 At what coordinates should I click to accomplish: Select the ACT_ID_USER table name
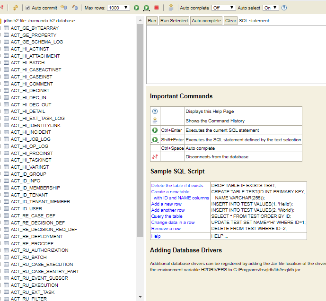point(26,209)
